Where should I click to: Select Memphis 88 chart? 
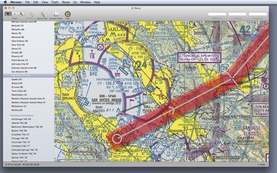tap(18, 29)
